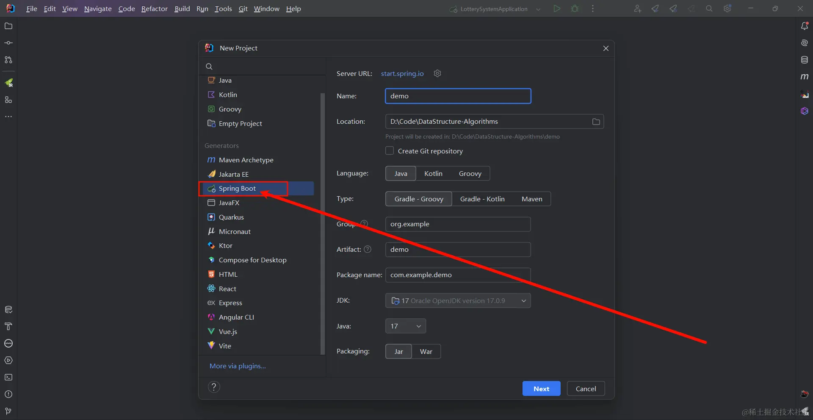Screen dimensions: 813x420
Task: Enable Create Git repository checkbox
Action: [390, 151]
